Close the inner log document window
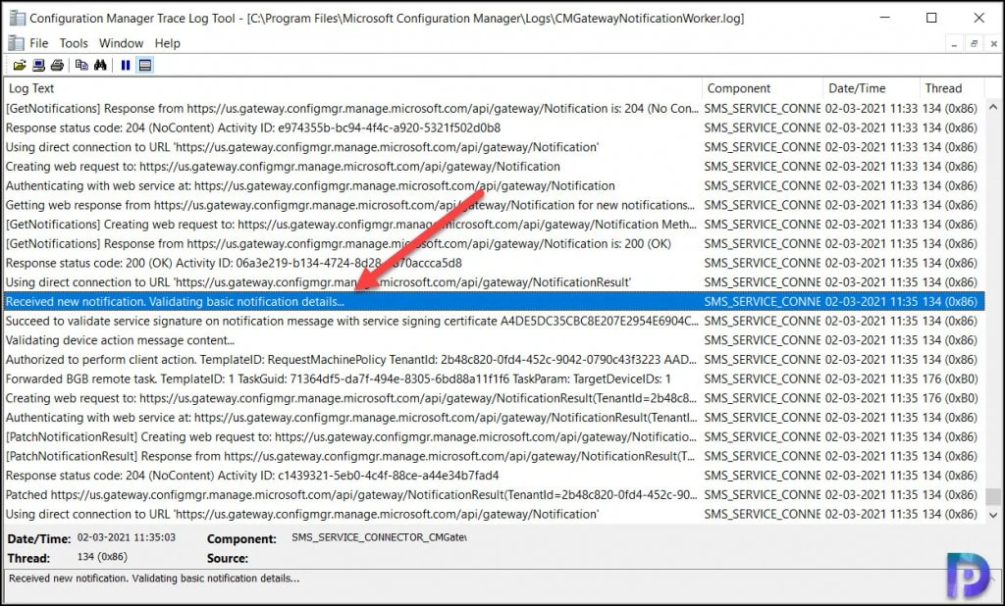Viewport: 1005px width, 606px height. (993, 43)
